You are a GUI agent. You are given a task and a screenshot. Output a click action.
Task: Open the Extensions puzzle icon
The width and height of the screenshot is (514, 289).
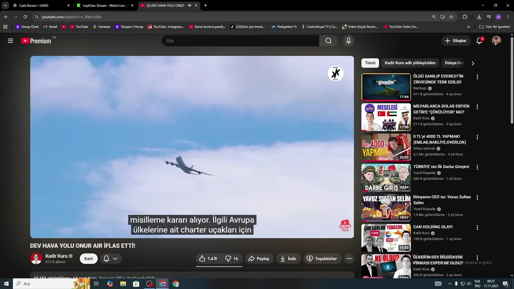pos(465,17)
